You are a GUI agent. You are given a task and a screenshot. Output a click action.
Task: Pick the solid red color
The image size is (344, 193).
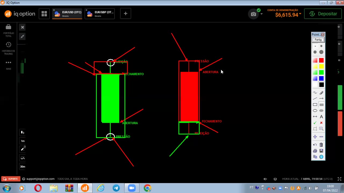point(321,60)
